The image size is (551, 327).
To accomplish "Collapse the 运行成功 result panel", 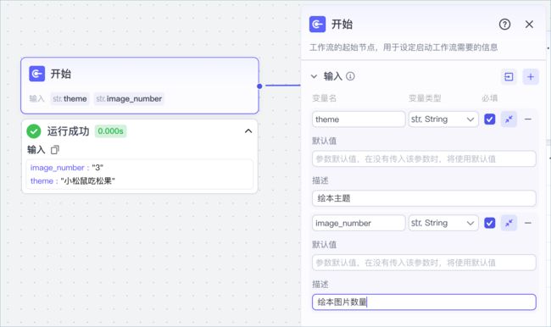I will [248, 131].
